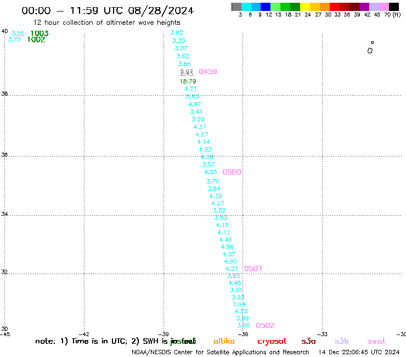Click the 4.93 wave height value
Viewport: 406px width, 357px height.
205,149
